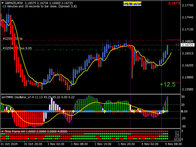Click price scale value 2.15585

click(x=188, y=89)
